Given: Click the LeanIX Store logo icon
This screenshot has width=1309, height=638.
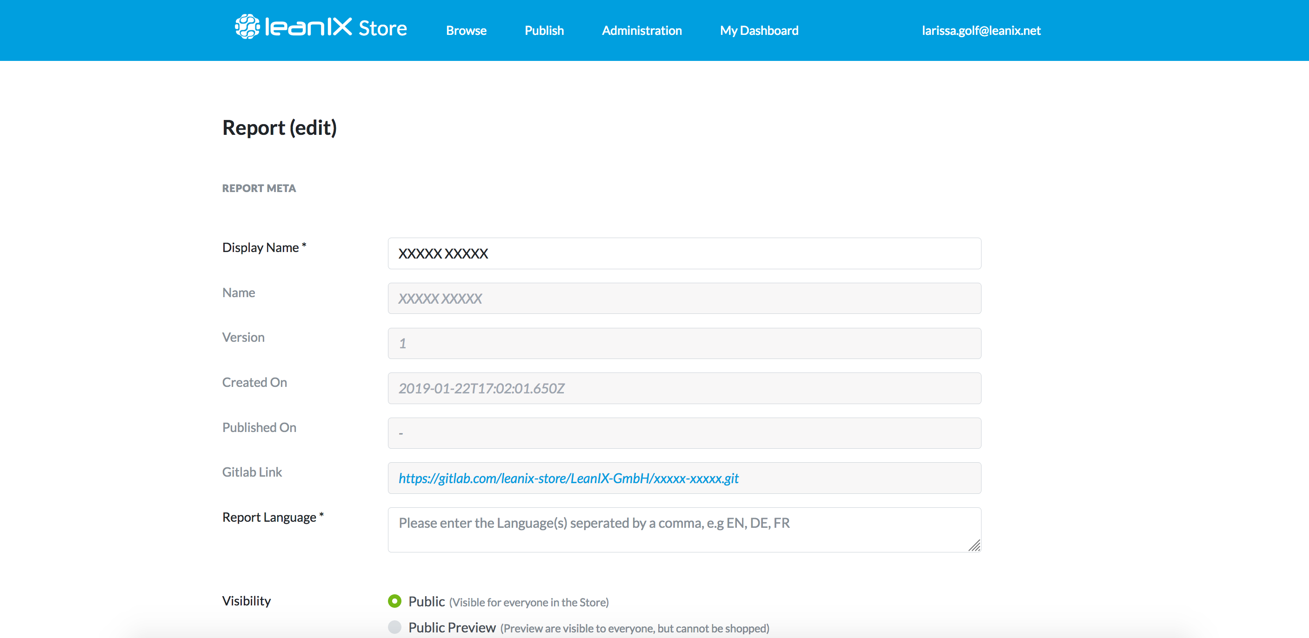Looking at the screenshot, I should coord(247,27).
